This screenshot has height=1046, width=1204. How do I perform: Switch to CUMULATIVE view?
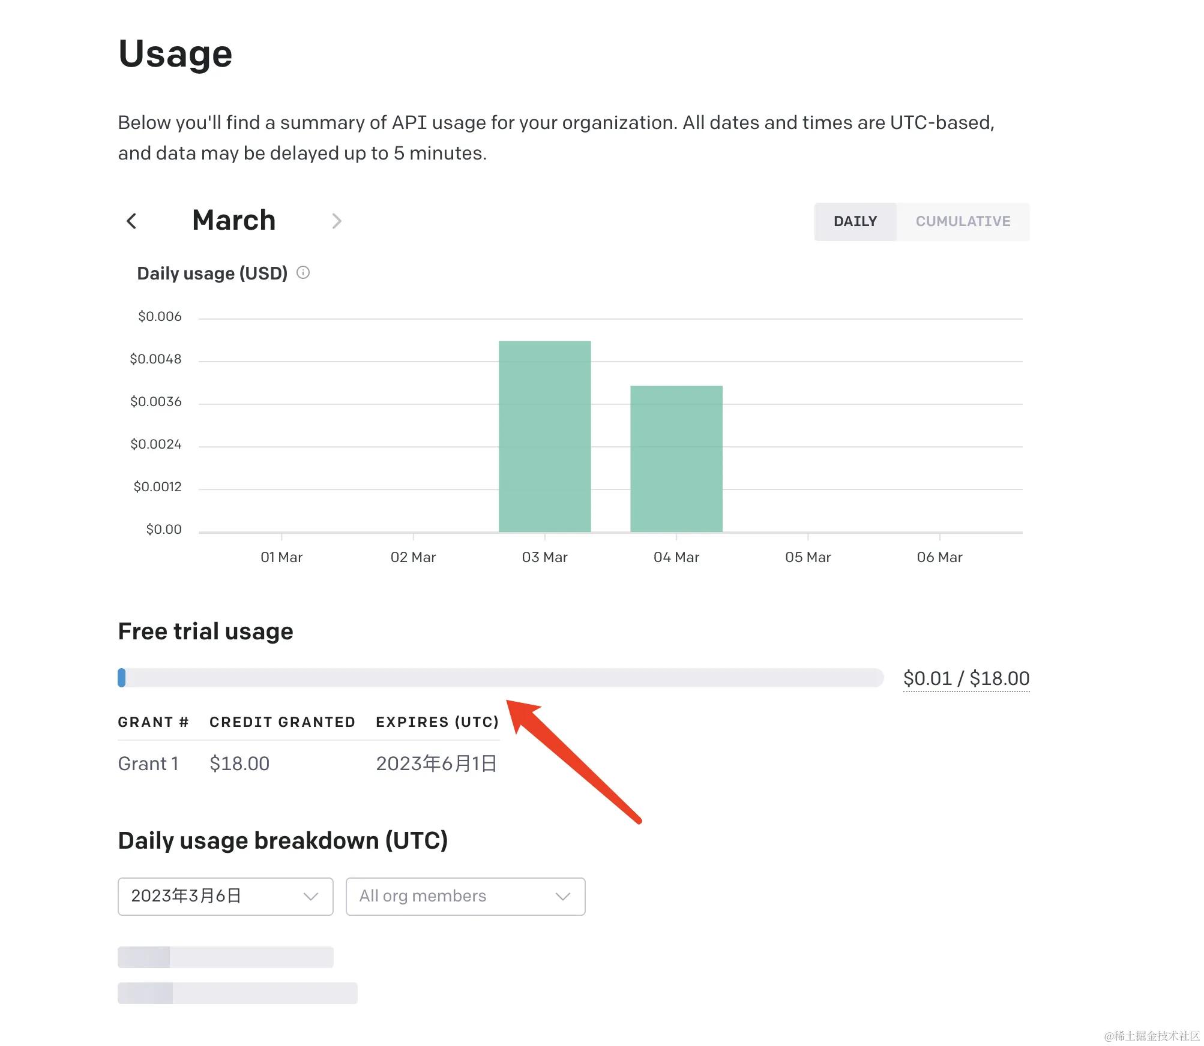962,221
